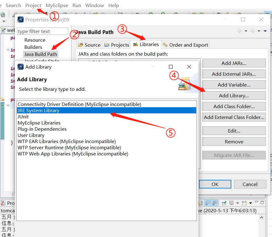Open the forward history dropdown arrow
The image size is (272, 237).
(259, 31)
